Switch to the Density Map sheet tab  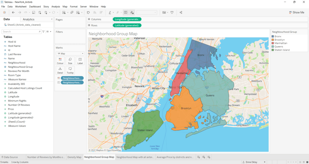[74, 157]
